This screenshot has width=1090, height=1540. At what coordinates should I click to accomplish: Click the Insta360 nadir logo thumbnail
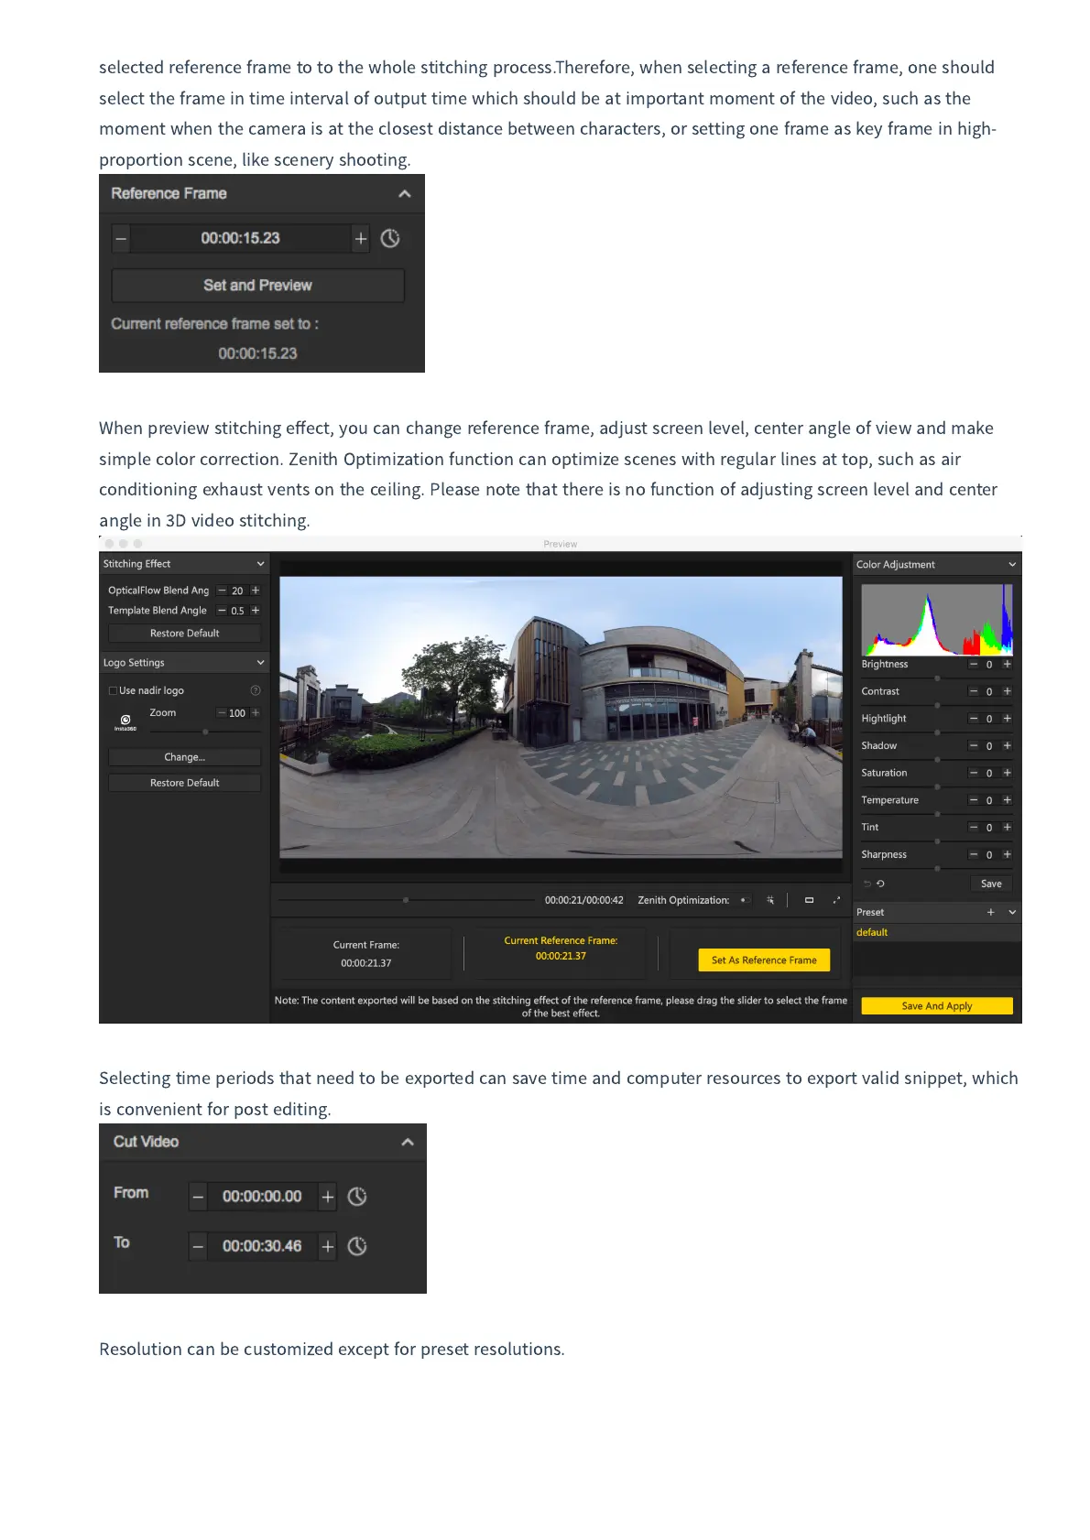click(125, 722)
